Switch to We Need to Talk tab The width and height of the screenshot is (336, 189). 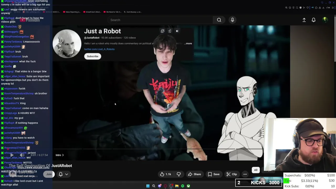tap(113, 12)
